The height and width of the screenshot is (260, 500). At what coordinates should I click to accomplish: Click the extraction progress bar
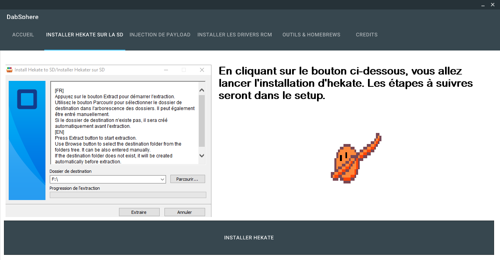click(x=128, y=195)
